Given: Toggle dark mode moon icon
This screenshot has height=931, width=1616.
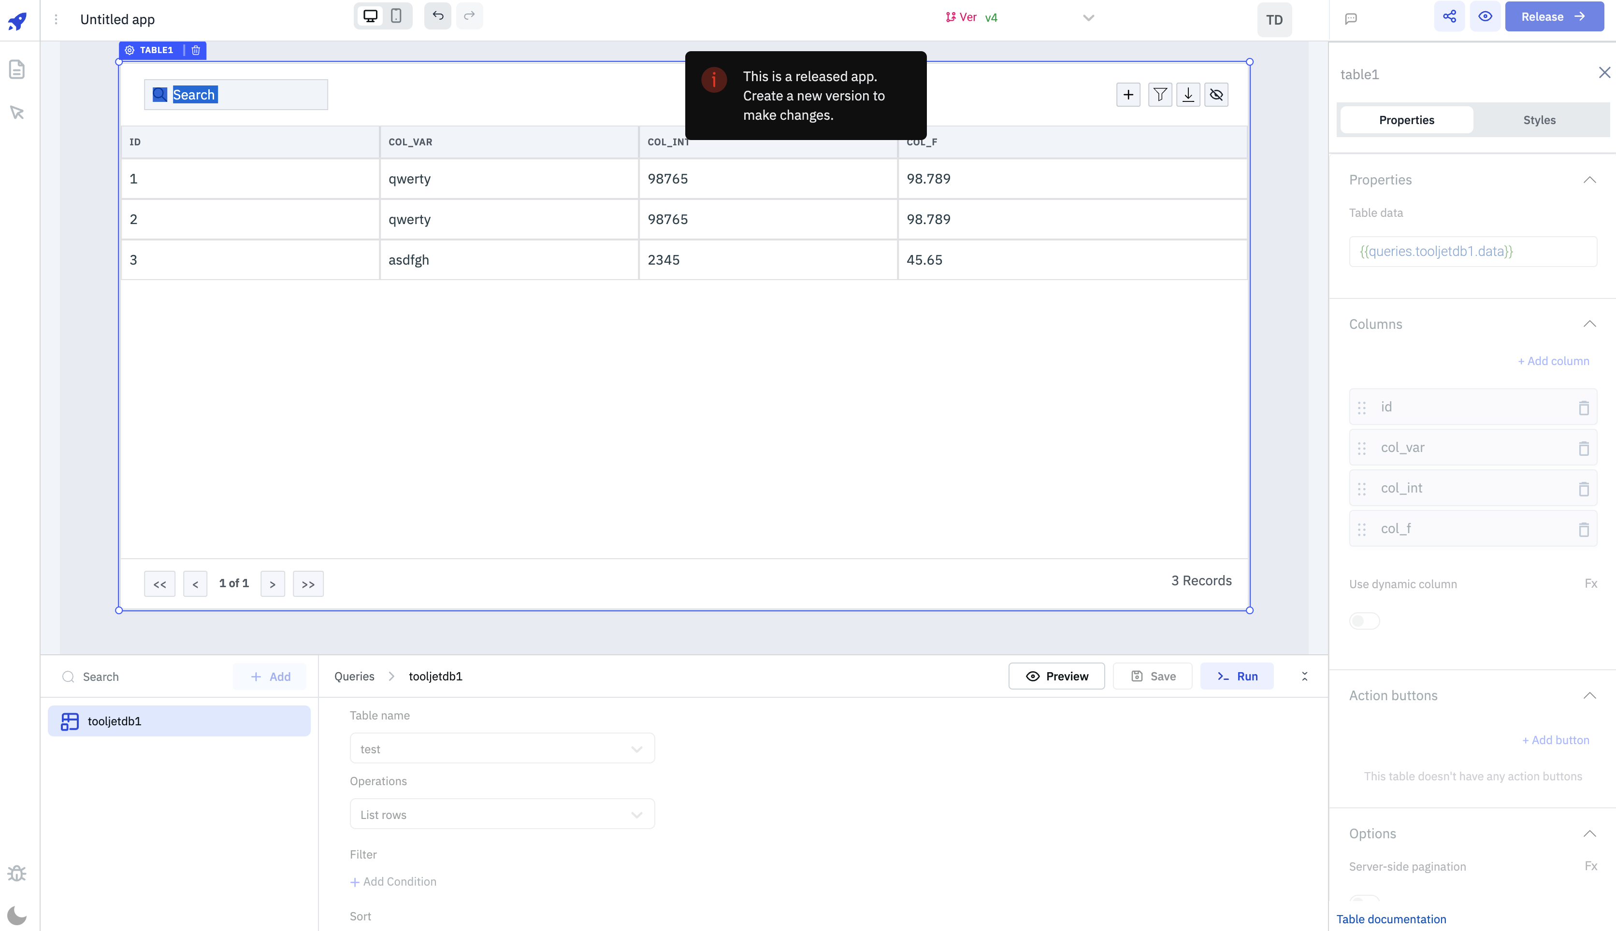Looking at the screenshot, I should (x=17, y=915).
